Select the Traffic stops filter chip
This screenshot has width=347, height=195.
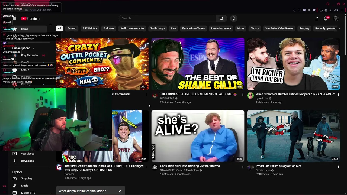158,28
